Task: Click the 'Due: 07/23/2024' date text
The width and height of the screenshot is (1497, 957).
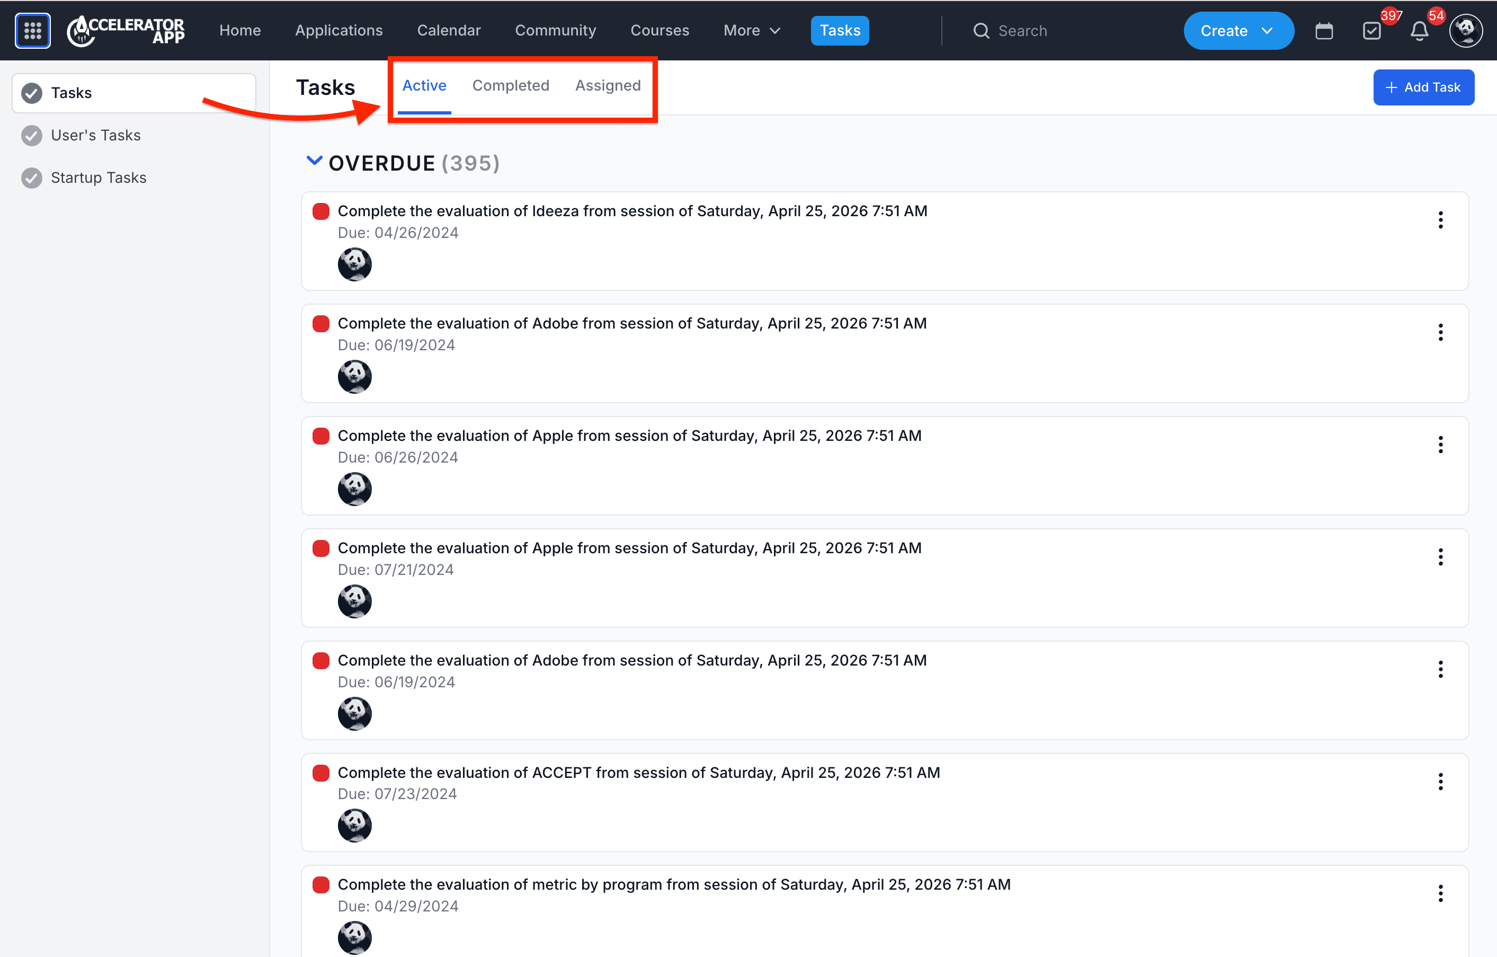Action: (x=397, y=794)
